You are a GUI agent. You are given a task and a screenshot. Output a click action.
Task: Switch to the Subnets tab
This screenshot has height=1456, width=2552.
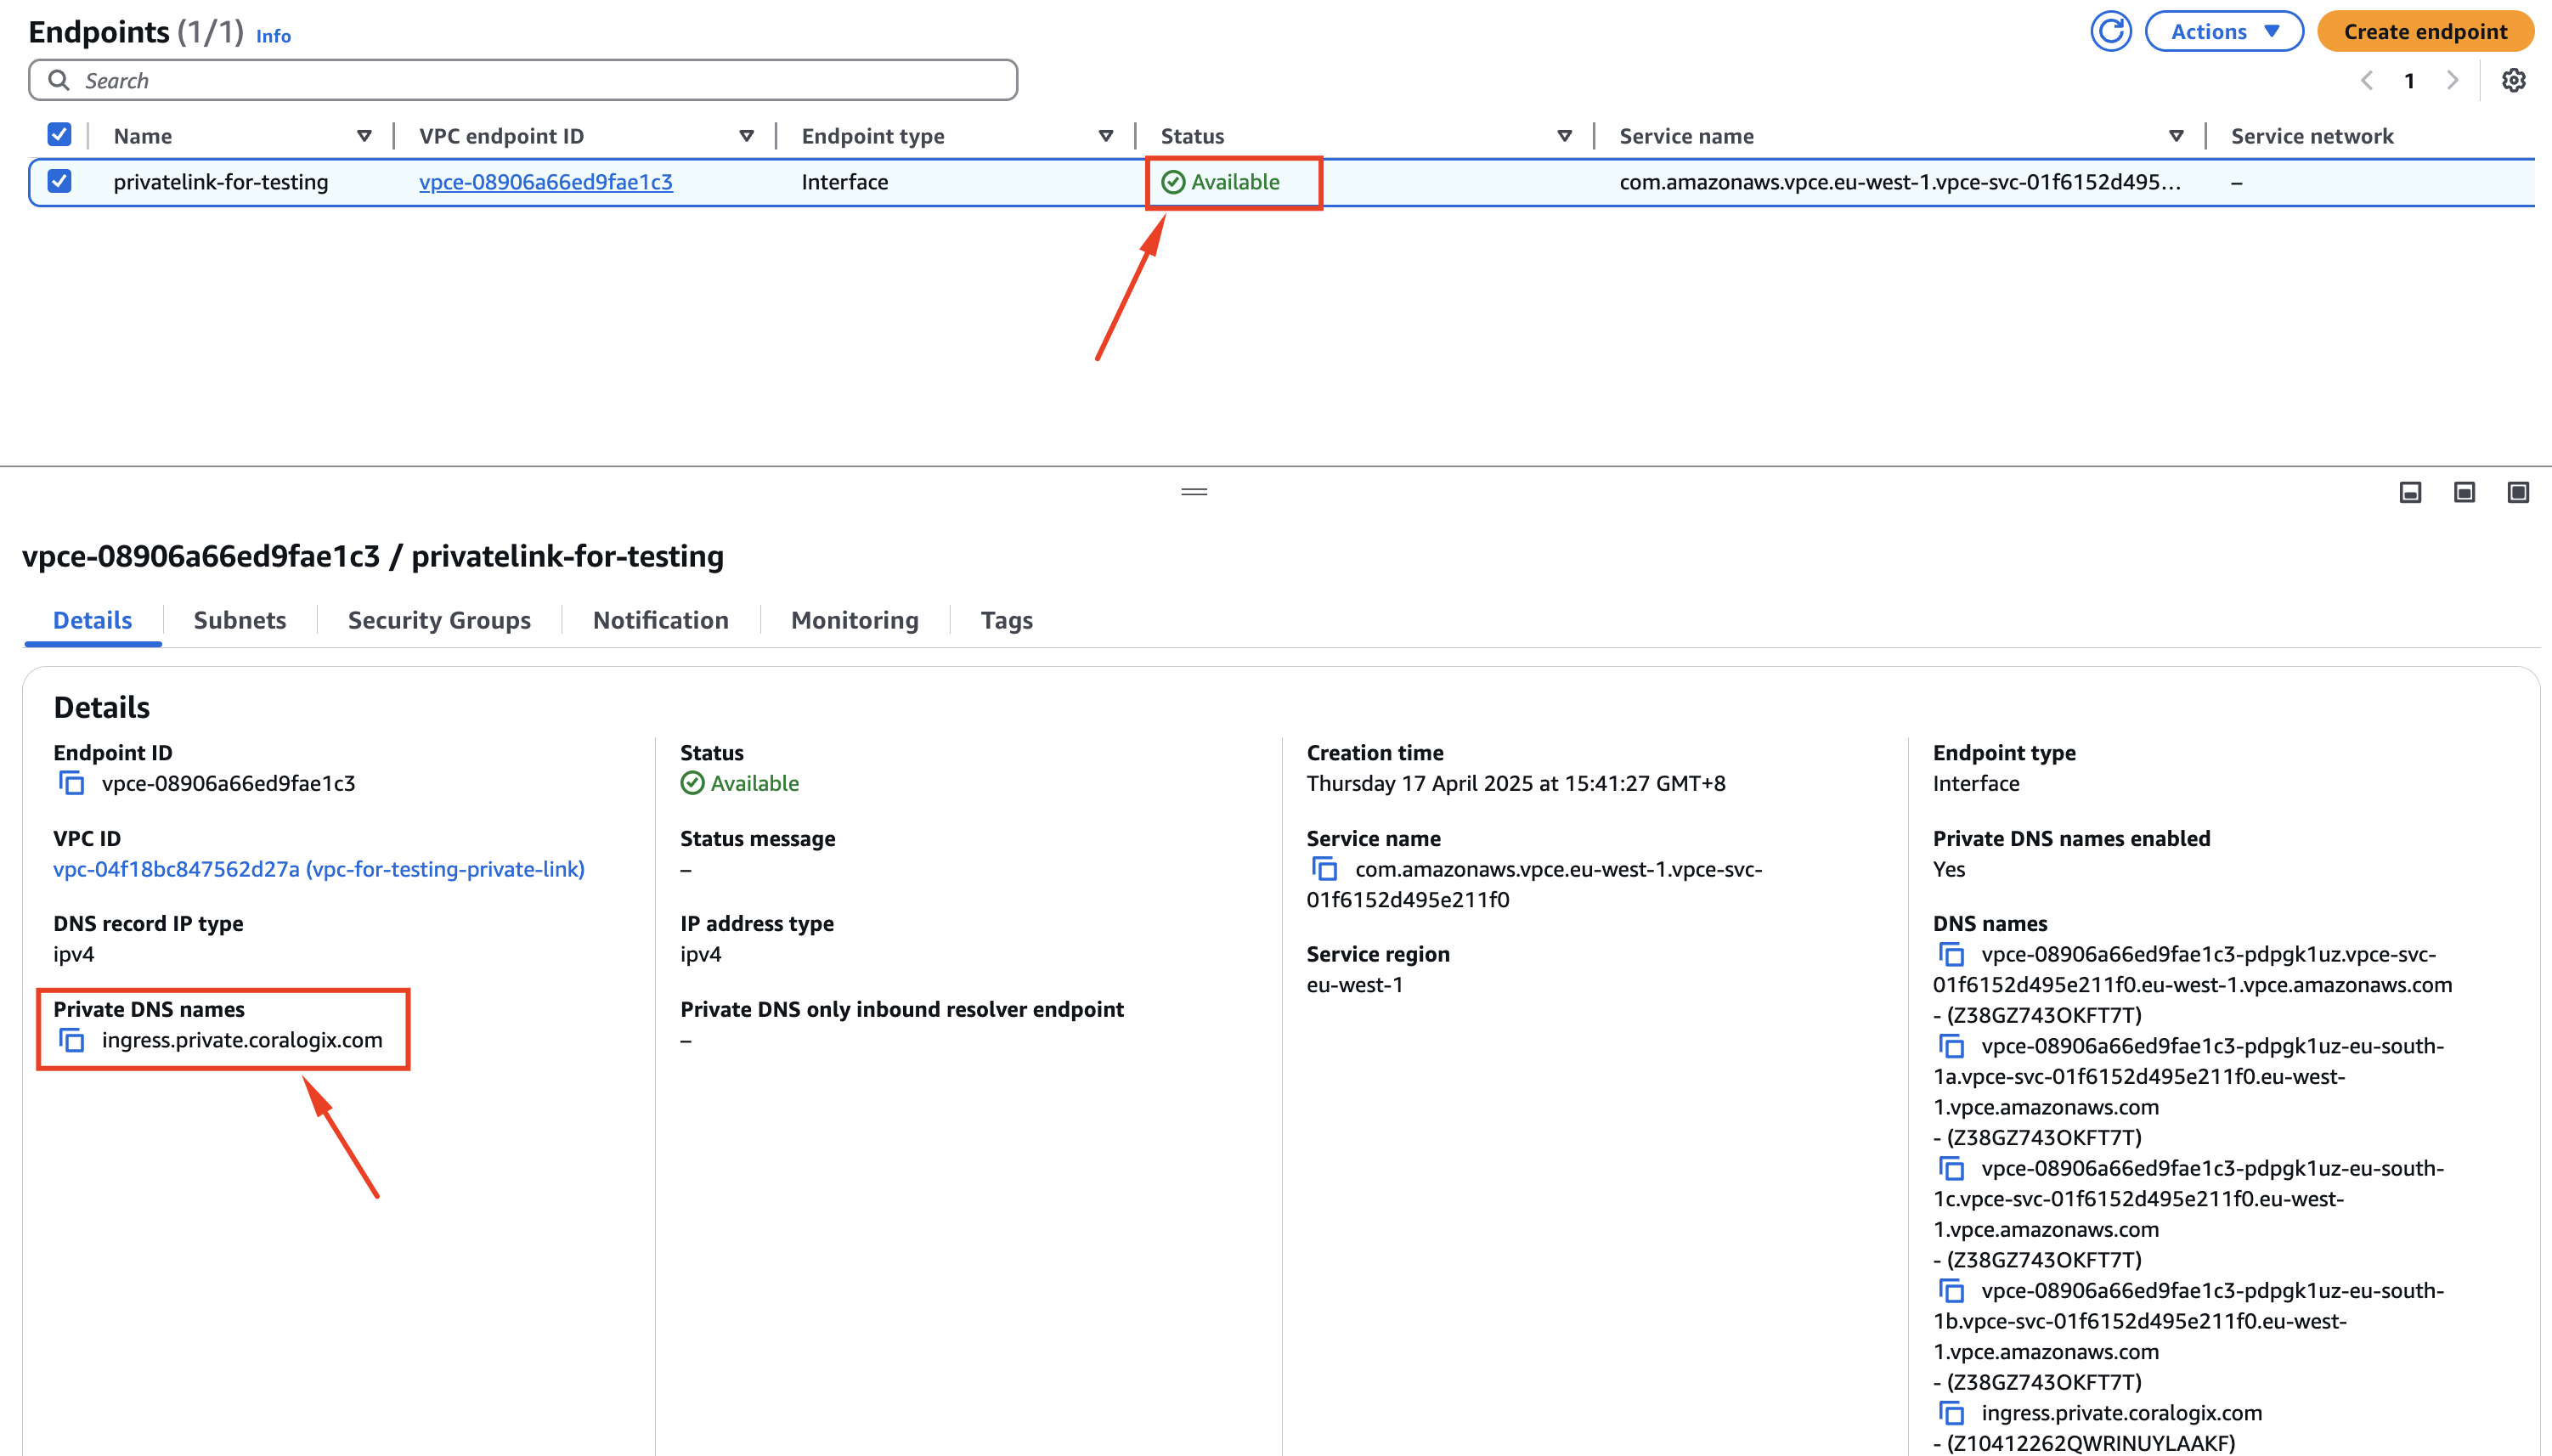click(240, 620)
